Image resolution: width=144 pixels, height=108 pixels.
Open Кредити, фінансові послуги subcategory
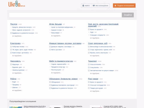pyautogui.click(x=22, y=27)
